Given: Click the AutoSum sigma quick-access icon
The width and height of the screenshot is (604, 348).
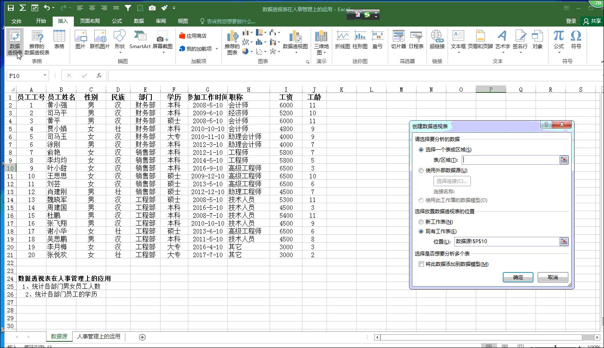Looking at the screenshot, I should pyautogui.click(x=22, y=8).
